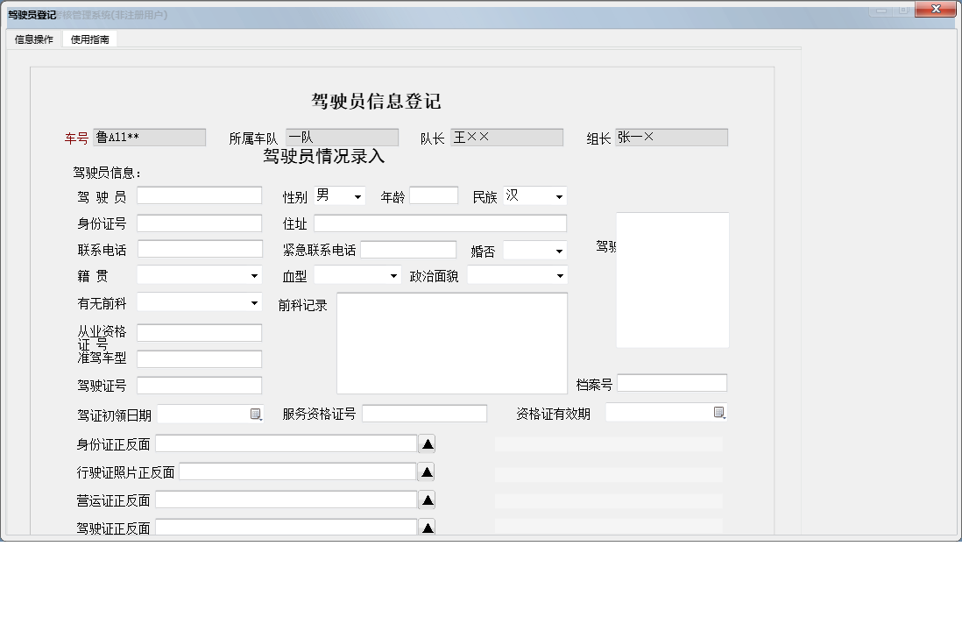Image resolution: width=962 pixels, height=624 pixels.
Task: Click the 驾驶员 name input field
Action: click(199, 195)
